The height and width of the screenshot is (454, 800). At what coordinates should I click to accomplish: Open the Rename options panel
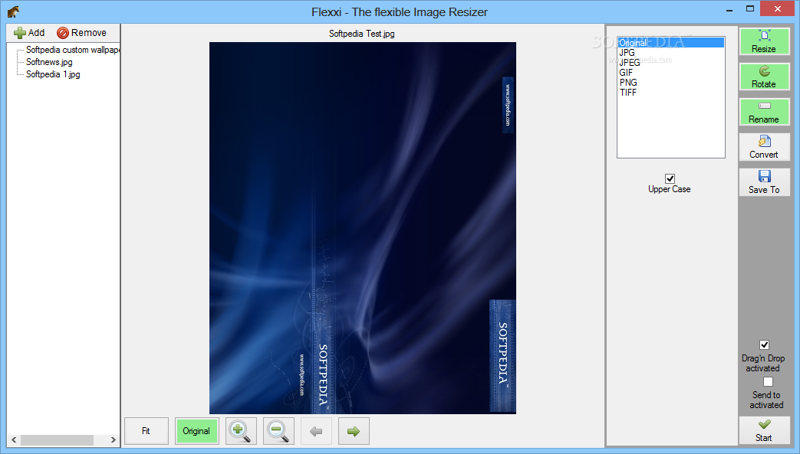(764, 112)
